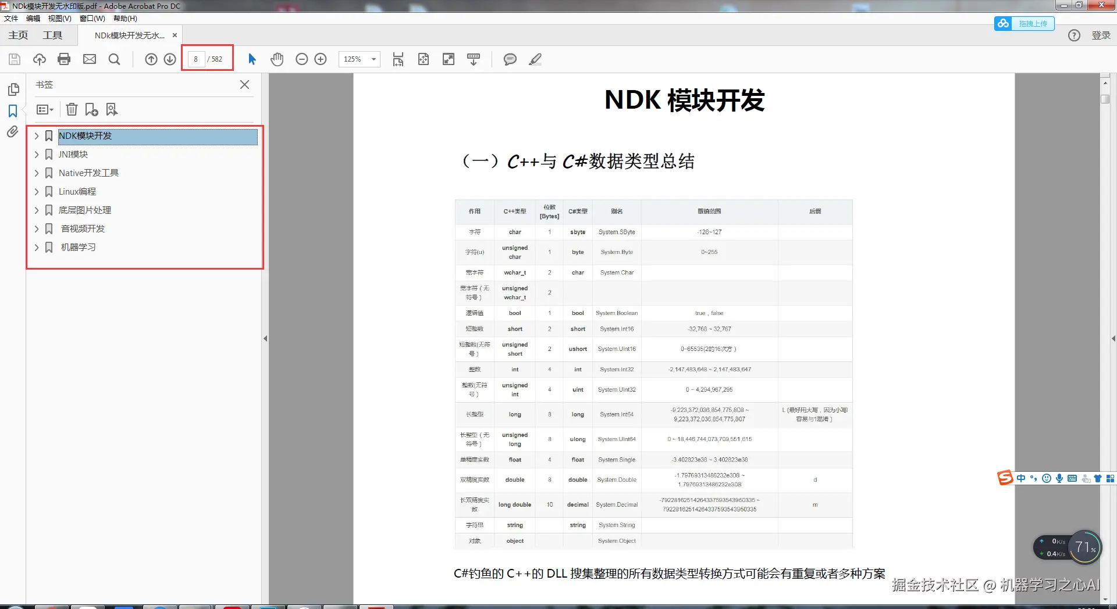Add a comment with speech bubble icon
This screenshot has height=609, width=1117.
click(510, 59)
